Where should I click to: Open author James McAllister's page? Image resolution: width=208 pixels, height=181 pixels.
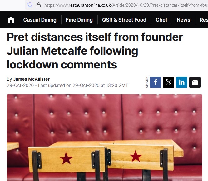tap(32, 79)
